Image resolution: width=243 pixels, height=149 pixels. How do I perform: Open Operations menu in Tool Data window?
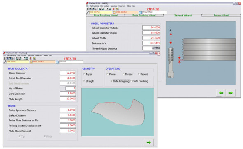tap(31, 55)
